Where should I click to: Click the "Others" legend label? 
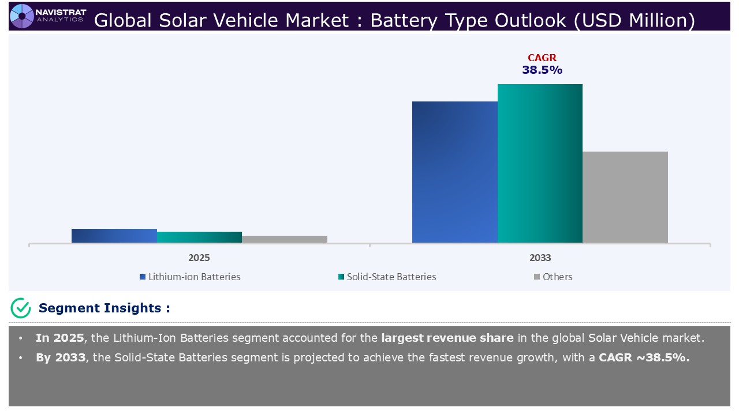(558, 277)
